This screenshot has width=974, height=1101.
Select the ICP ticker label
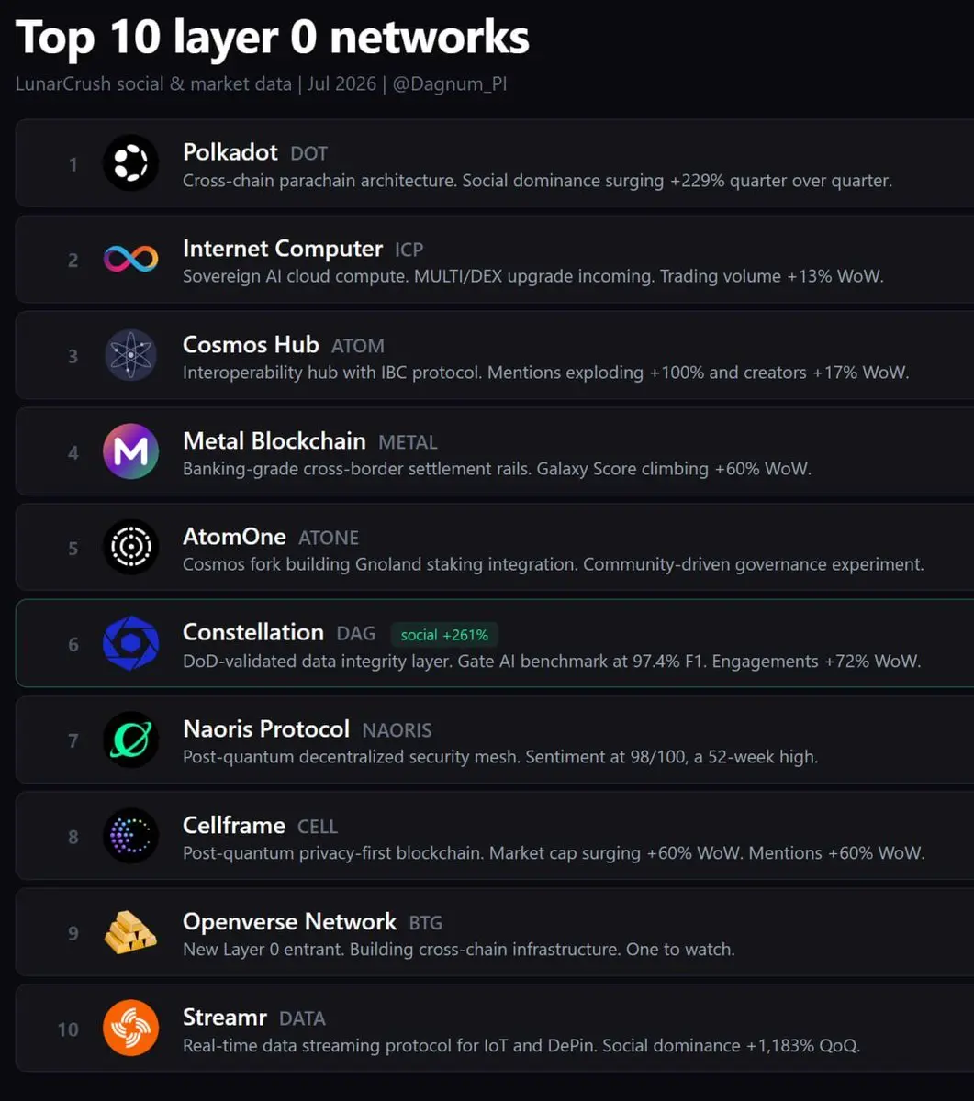pyautogui.click(x=409, y=250)
